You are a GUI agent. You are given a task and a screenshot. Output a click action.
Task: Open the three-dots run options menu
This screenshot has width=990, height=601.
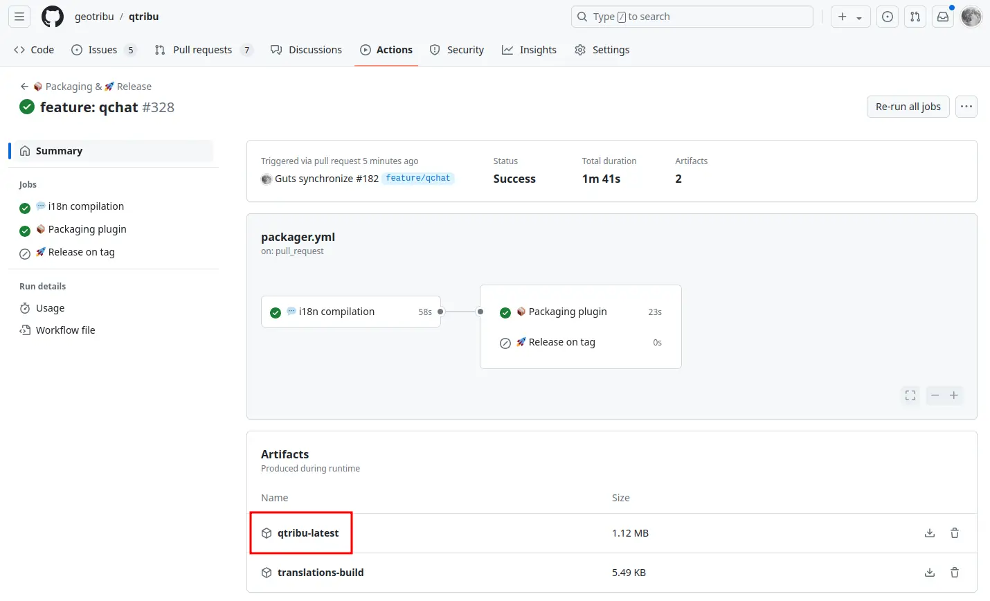click(966, 107)
